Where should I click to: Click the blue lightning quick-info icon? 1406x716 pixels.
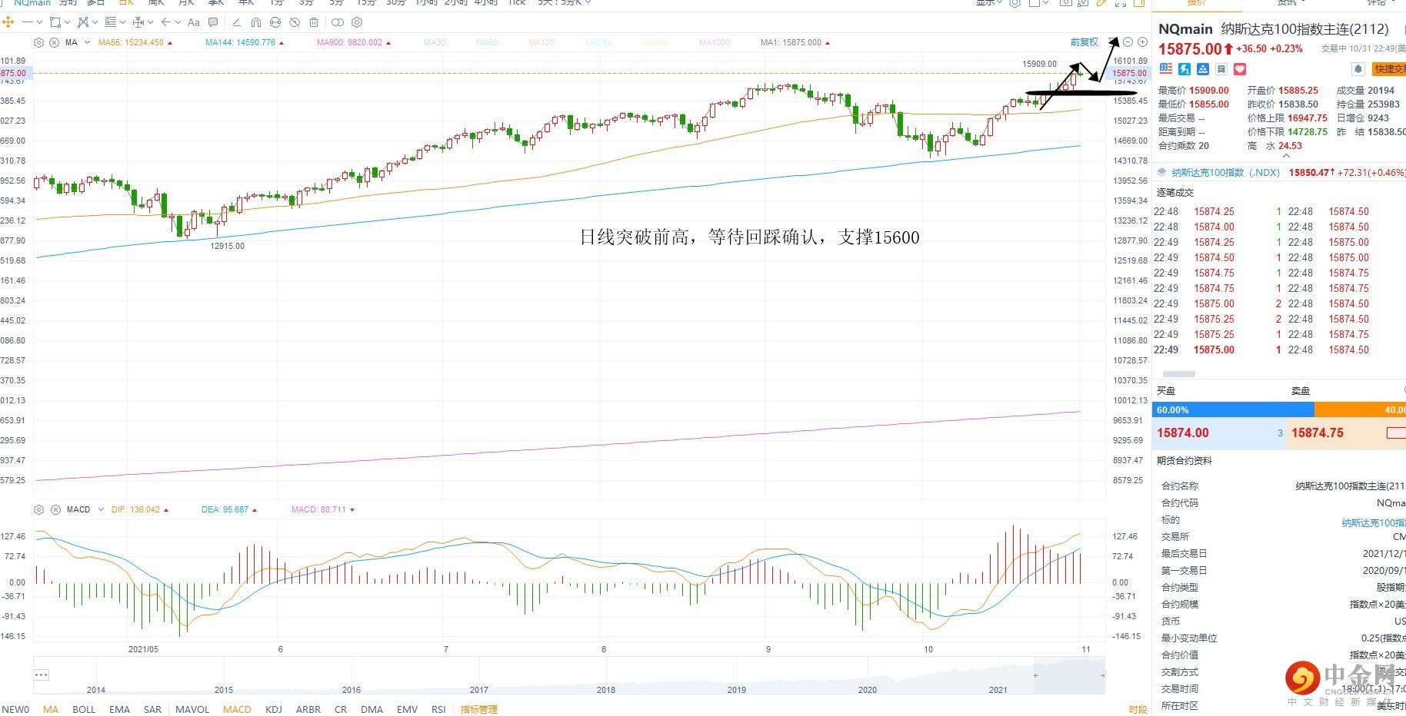1184,69
